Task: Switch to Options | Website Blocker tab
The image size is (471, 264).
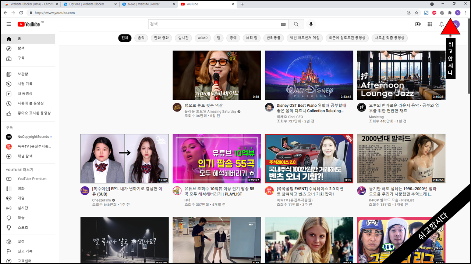Action: [x=89, y=4]
